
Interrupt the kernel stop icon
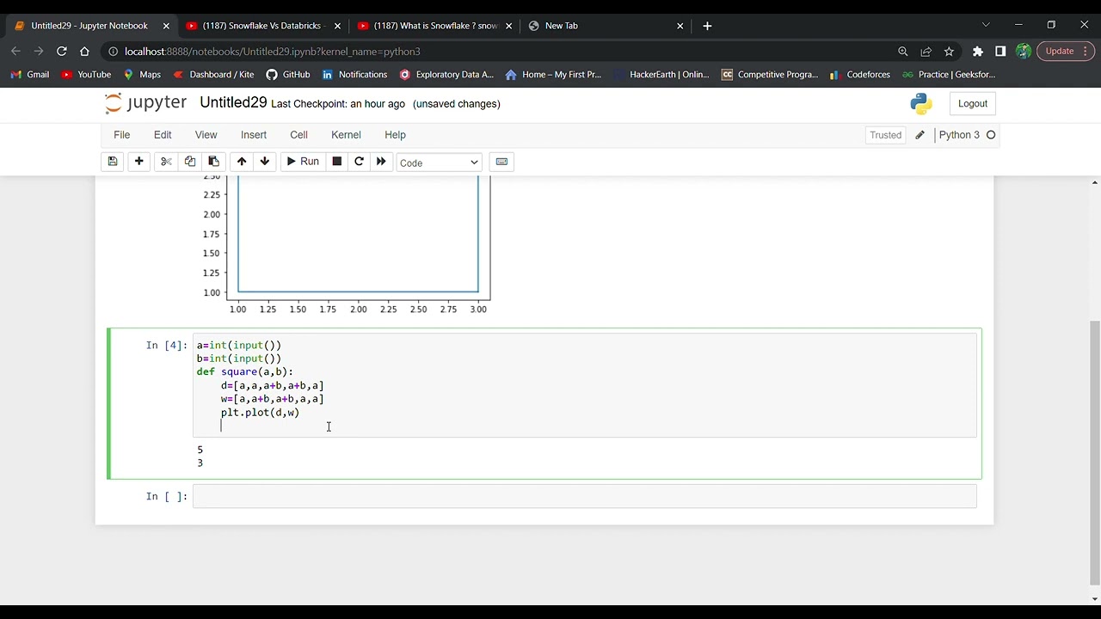[x=337, y=162]
